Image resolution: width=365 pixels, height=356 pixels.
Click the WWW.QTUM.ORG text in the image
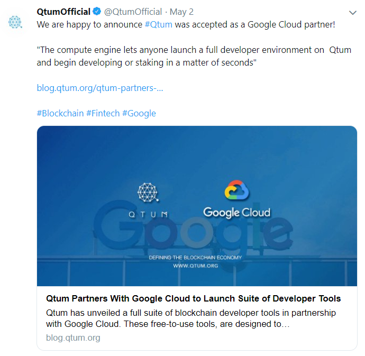coord(196,266)
